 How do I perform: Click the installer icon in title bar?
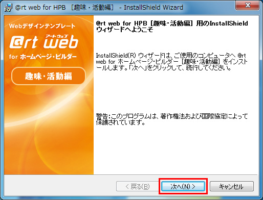coord(8,8)
